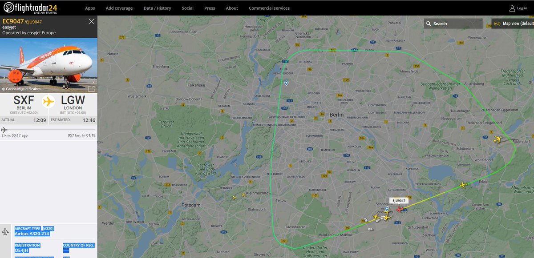534x258 pixels.
Task: Select grey ground vehicle near Blankenfelde-Mahlow
Action: tap(370, 229)
